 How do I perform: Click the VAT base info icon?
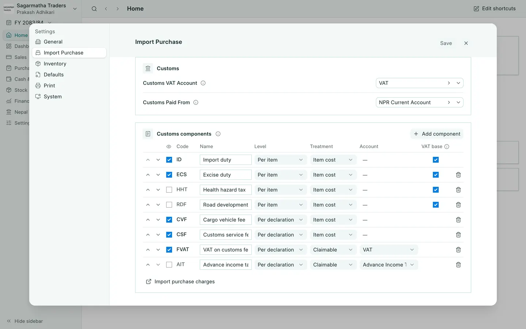coord(447,147)
